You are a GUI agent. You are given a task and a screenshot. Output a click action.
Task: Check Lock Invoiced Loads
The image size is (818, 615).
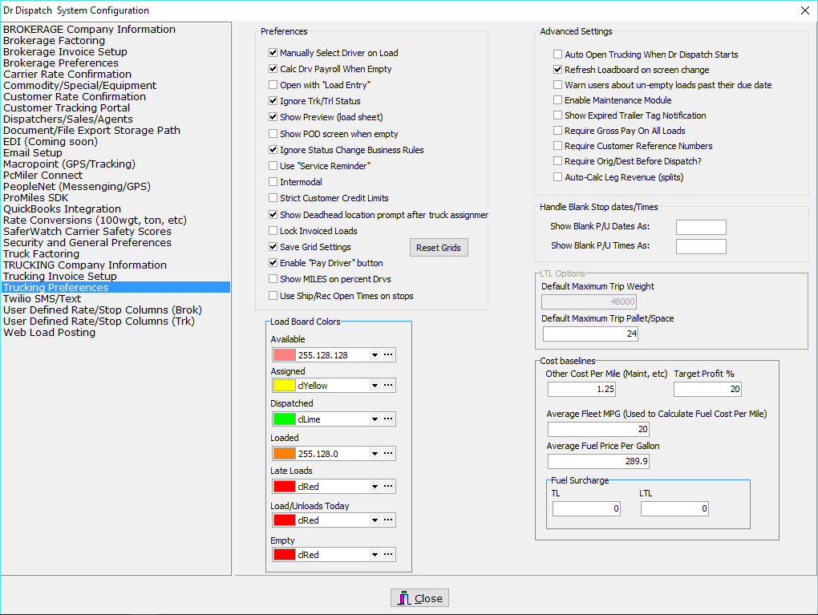coord(273,231)
